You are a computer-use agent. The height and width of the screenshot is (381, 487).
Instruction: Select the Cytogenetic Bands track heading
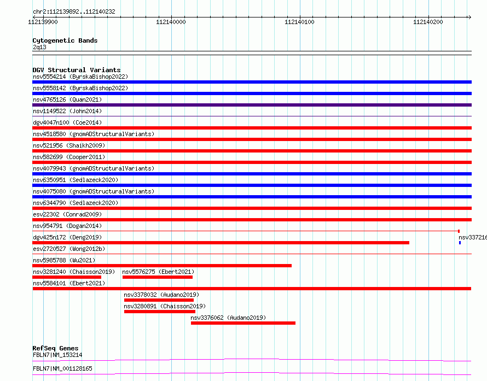coord(65,40)
